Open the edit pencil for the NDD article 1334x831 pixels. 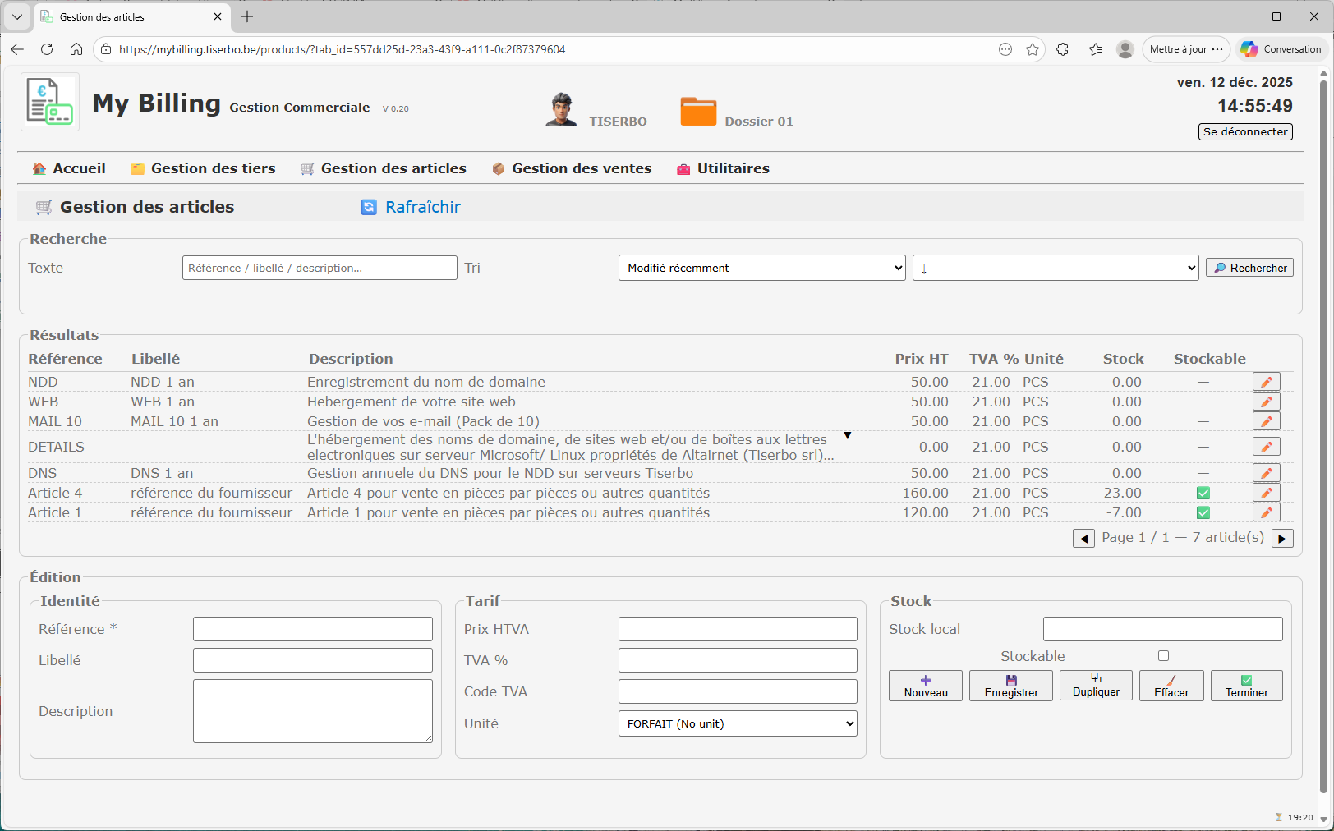click(x=1265, y=381)
